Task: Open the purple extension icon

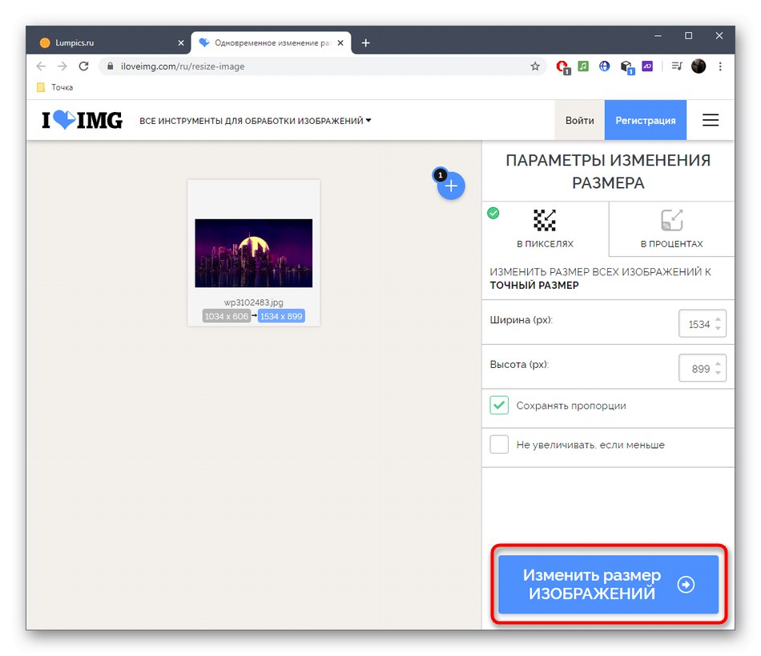Action: tap(647, 66)
